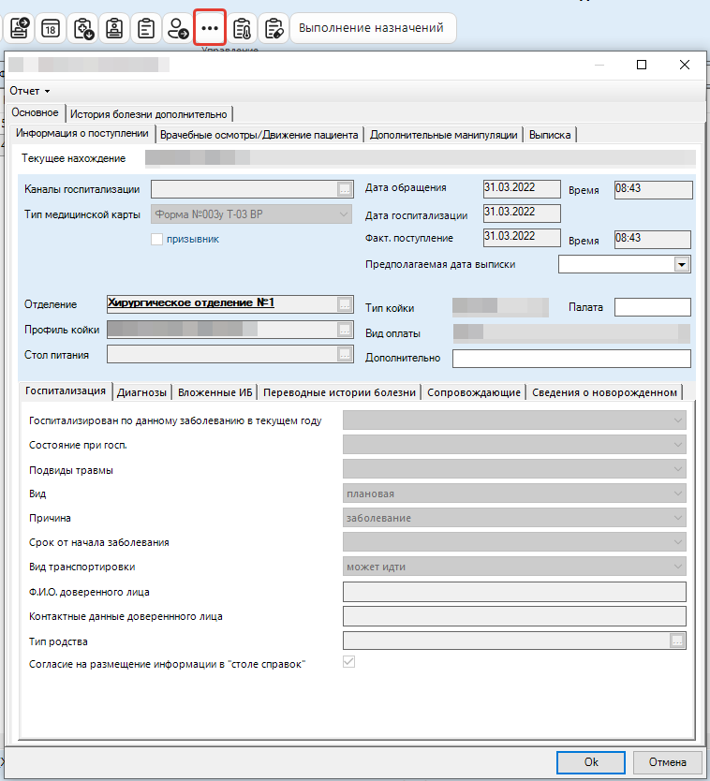Open Предполагаемая дата выписки date dropdown arrow
Screen dimensions: 710x781
[x=682, y=264]
